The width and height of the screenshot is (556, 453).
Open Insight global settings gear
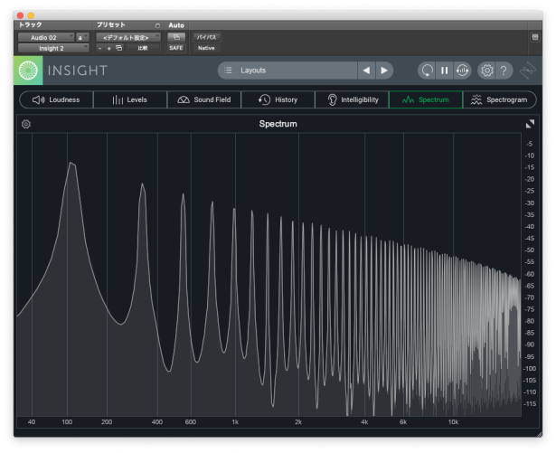pyautogui.click(x=486, y=71)
